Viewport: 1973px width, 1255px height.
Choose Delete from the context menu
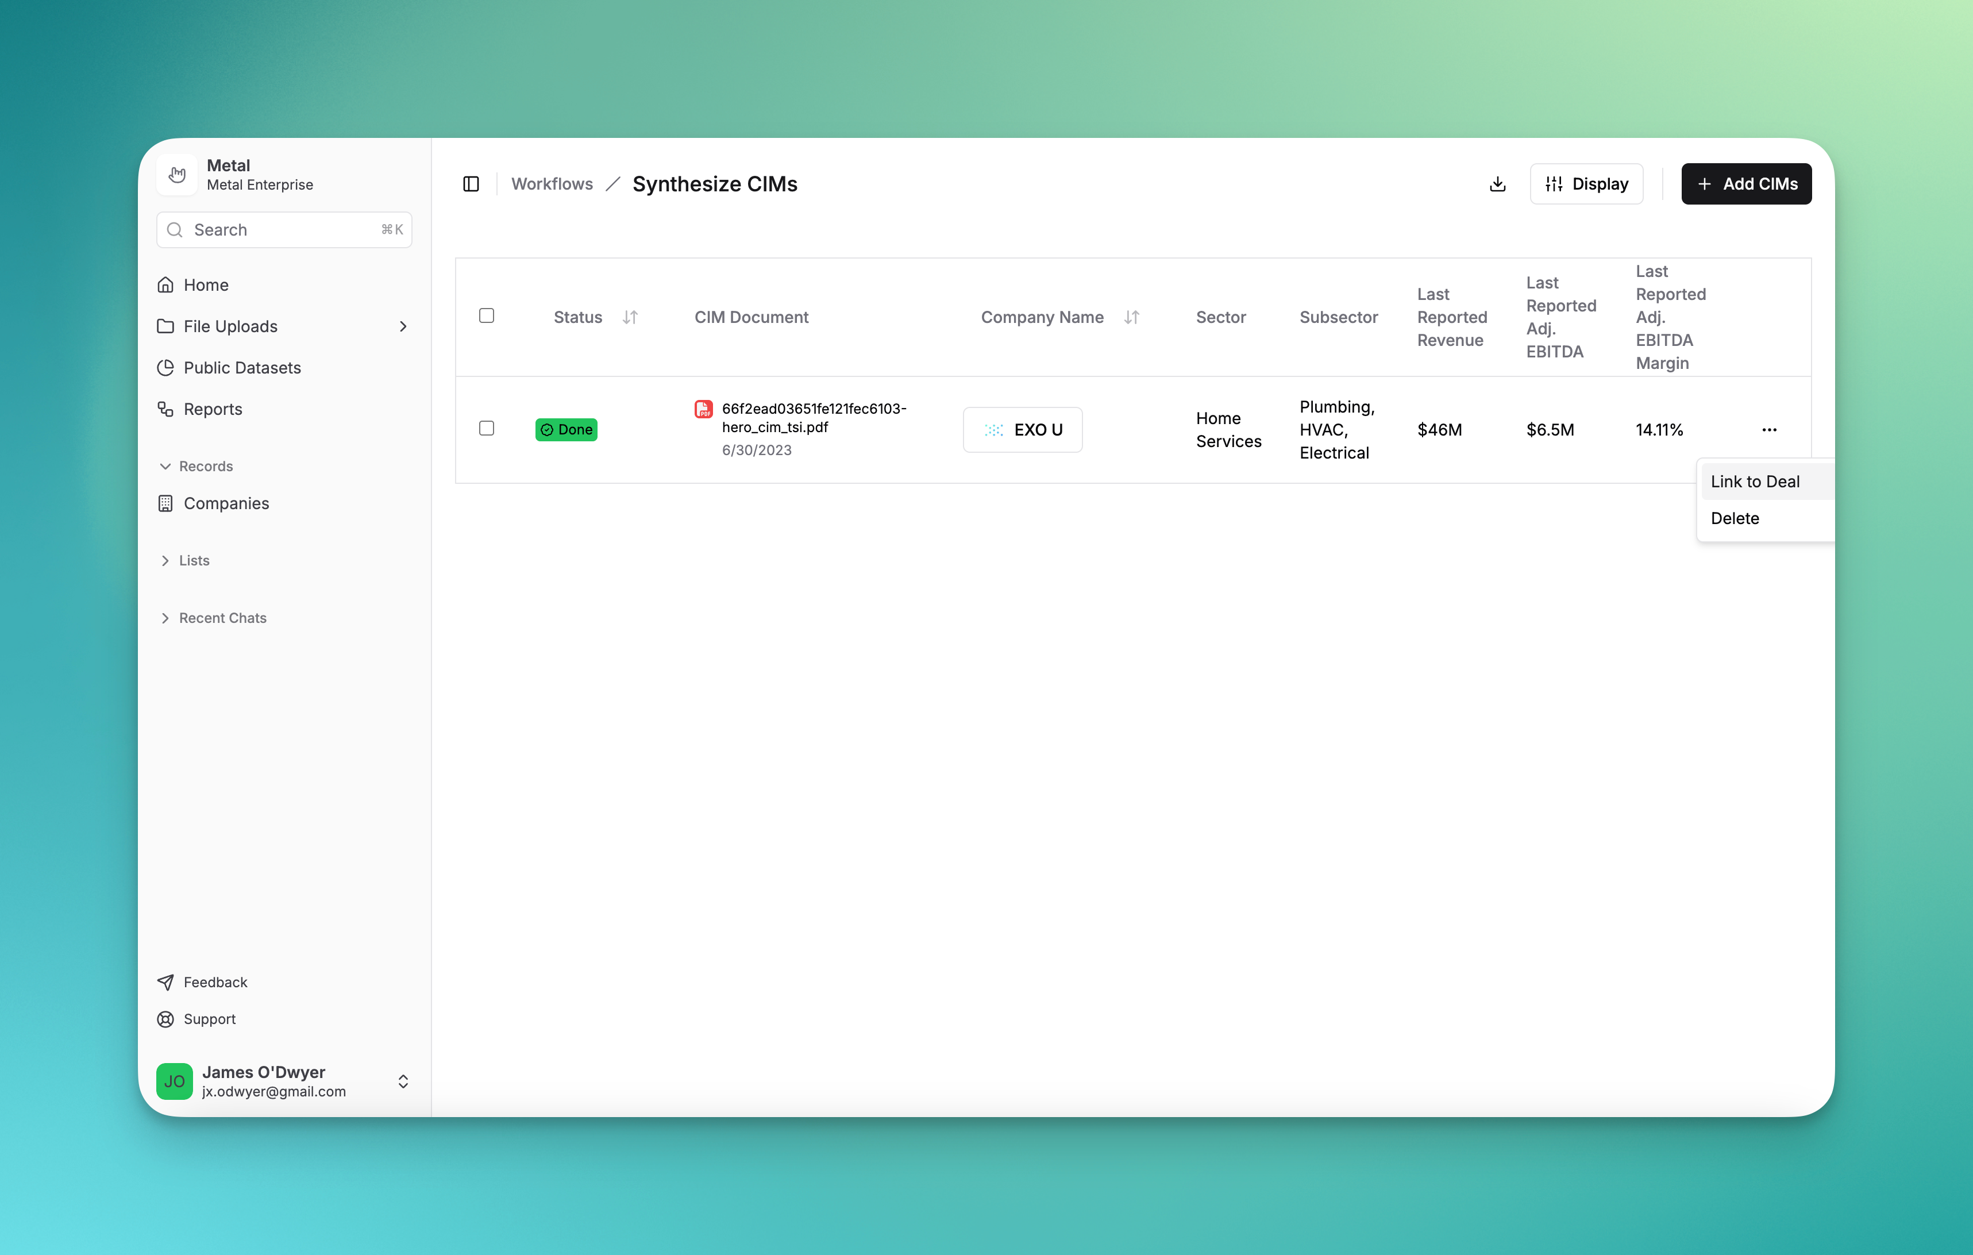click(x=1735, y=518)
